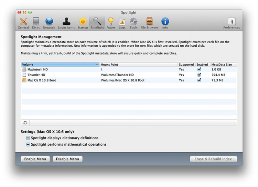Viewport: 258px width, 187px height.
Task: Click Supported Yes for Mac OS X 10.8 Boot
Action: click(181, 80)
